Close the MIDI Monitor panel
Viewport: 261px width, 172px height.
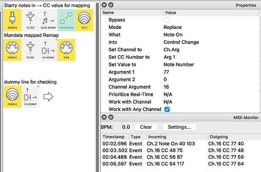point(104,117)
